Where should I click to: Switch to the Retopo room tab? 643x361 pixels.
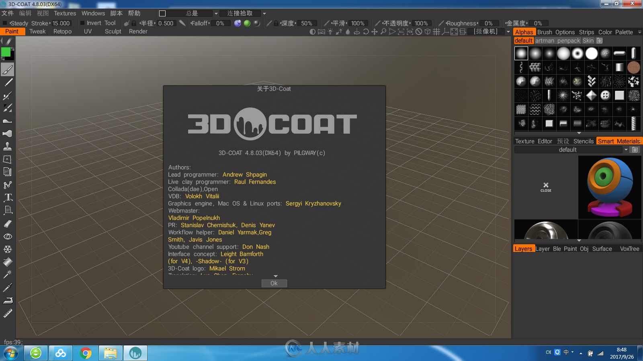click(x=62, y=31)
